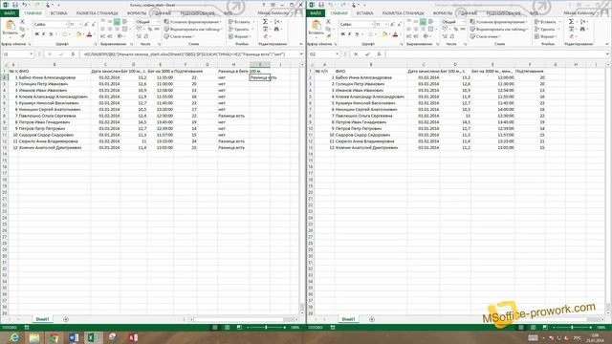Toggle bold in right Excel window
Image resolution: width=612 pixels, height=344 pixels.
click(x=342, y=34)
